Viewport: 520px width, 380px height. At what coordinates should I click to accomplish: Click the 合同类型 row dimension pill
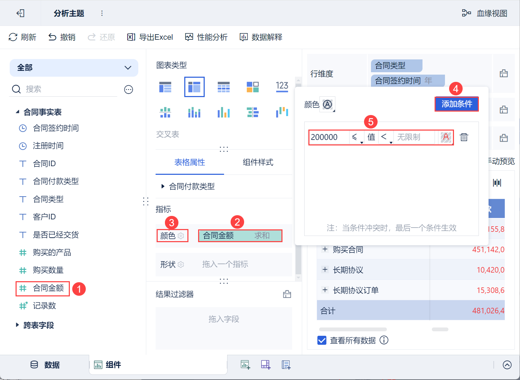[x=397, y=66]
